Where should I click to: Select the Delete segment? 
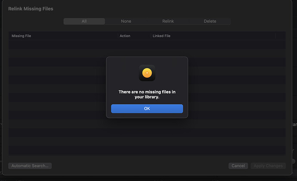pyautogui.click(x=210, y=21)
